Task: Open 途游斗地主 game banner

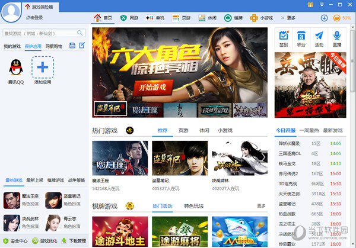Action: [120, 231]
